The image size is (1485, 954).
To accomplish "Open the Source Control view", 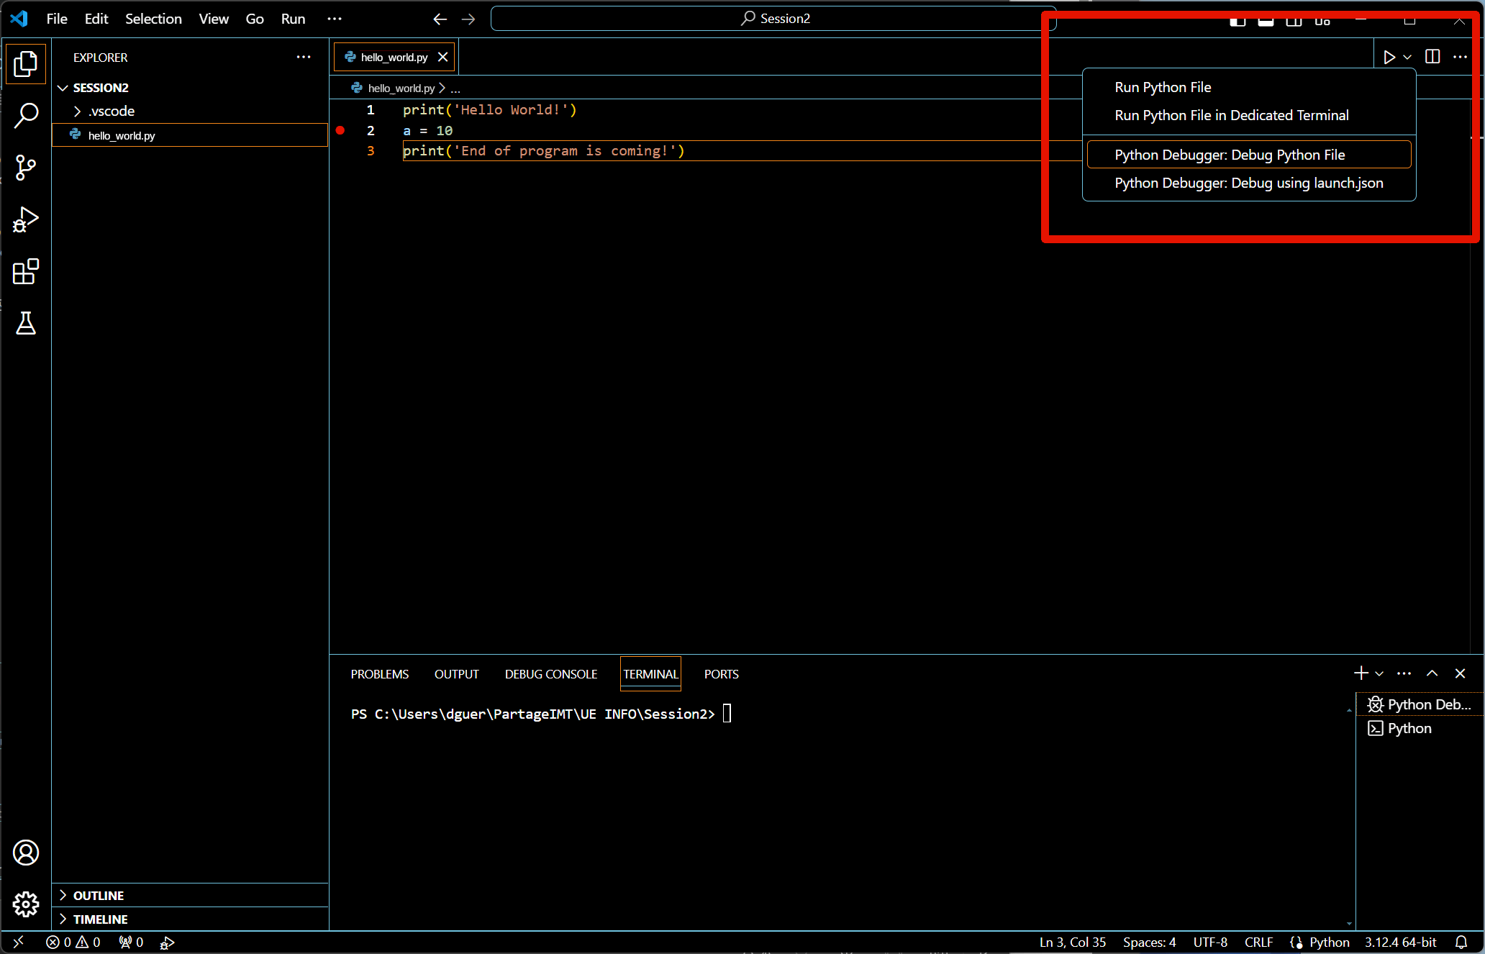I will [x=26, y=168].
